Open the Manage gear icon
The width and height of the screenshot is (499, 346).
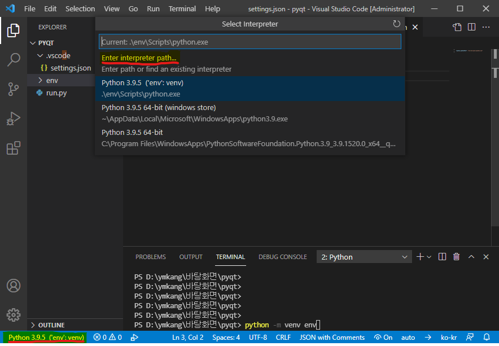(14, 315)
